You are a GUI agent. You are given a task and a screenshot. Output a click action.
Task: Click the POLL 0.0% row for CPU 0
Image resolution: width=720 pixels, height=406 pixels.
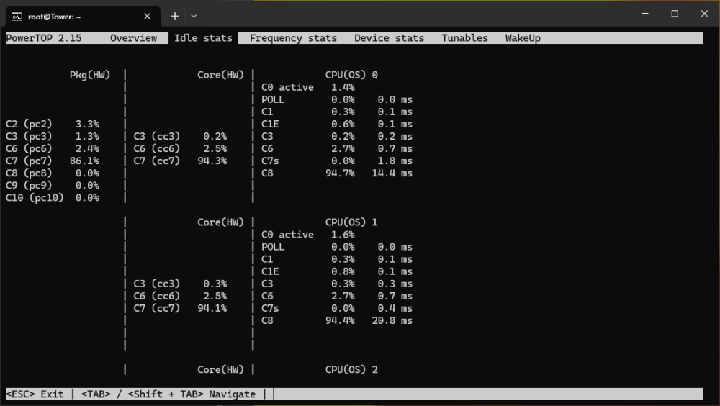(336, 99)
